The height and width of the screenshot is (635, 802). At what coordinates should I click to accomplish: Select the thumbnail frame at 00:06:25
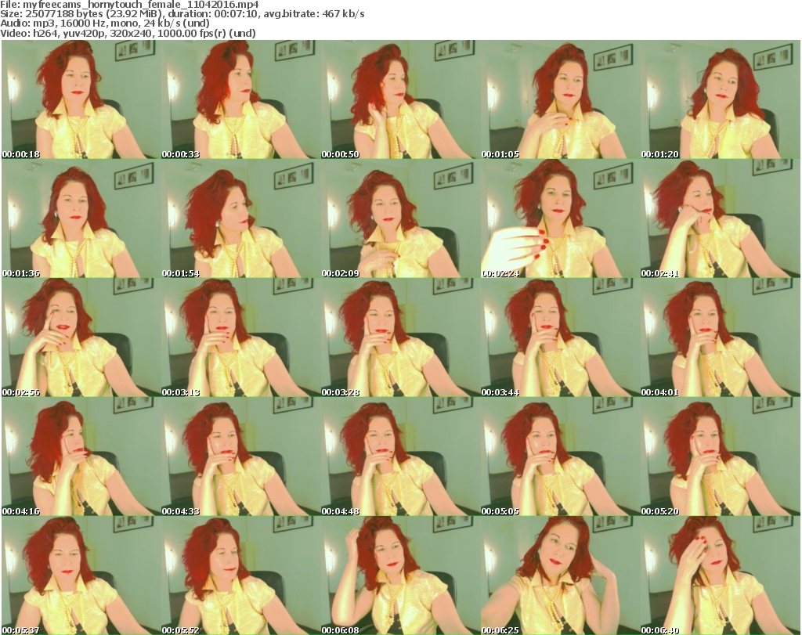point(560,575)
